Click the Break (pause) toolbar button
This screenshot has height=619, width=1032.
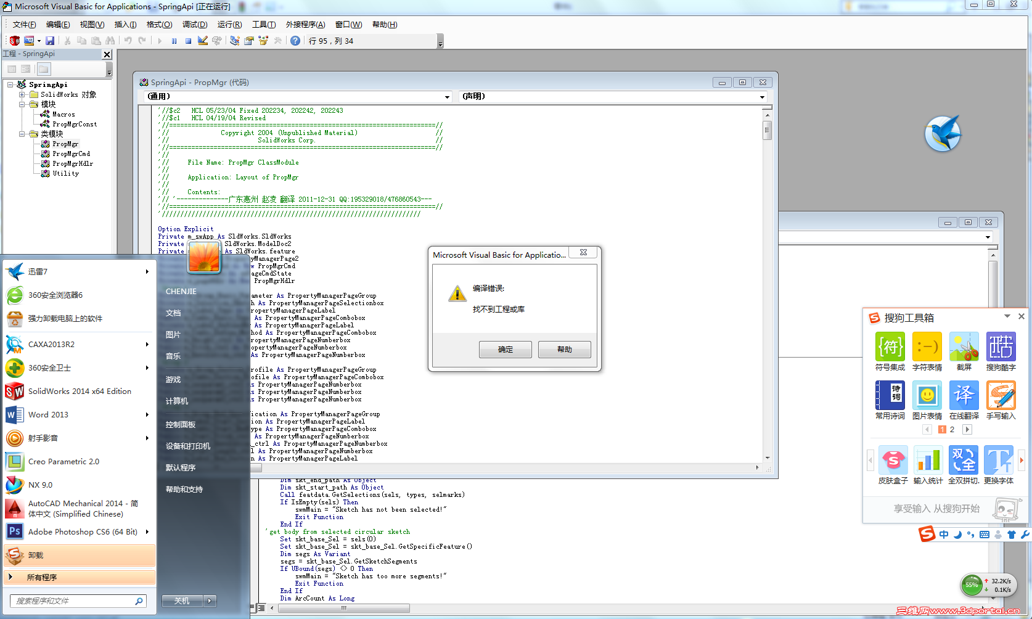(174, 41)
